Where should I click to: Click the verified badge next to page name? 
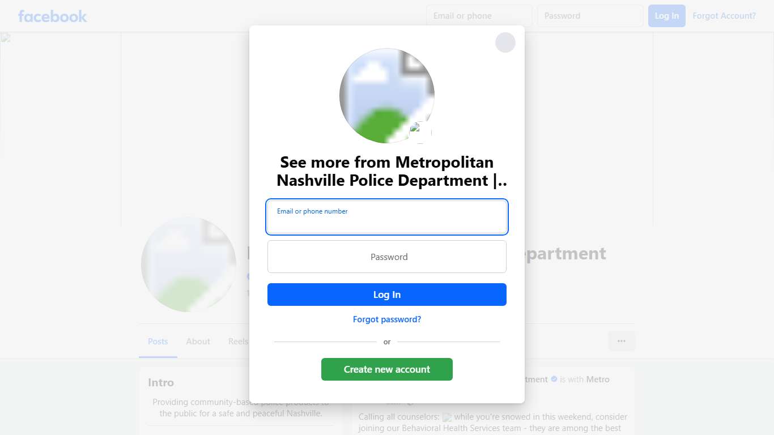pyautogui.click(x=554, y=379)
